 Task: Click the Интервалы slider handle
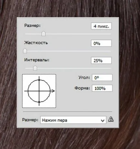point(35,68)
